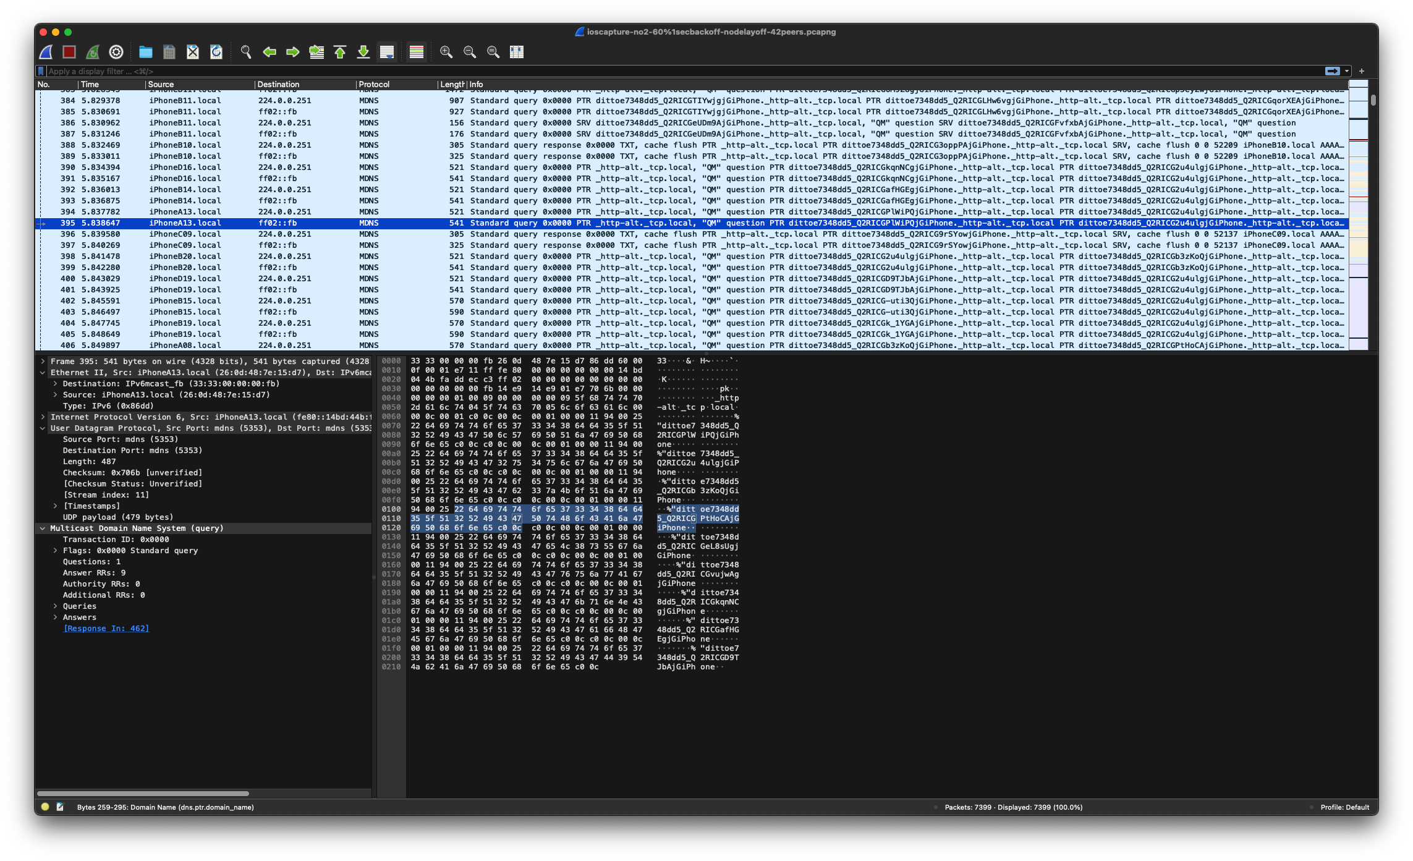The image size is (1413, 861).
Task: Click the Find packet magnifier icon
Action: [x=246, y=53]
